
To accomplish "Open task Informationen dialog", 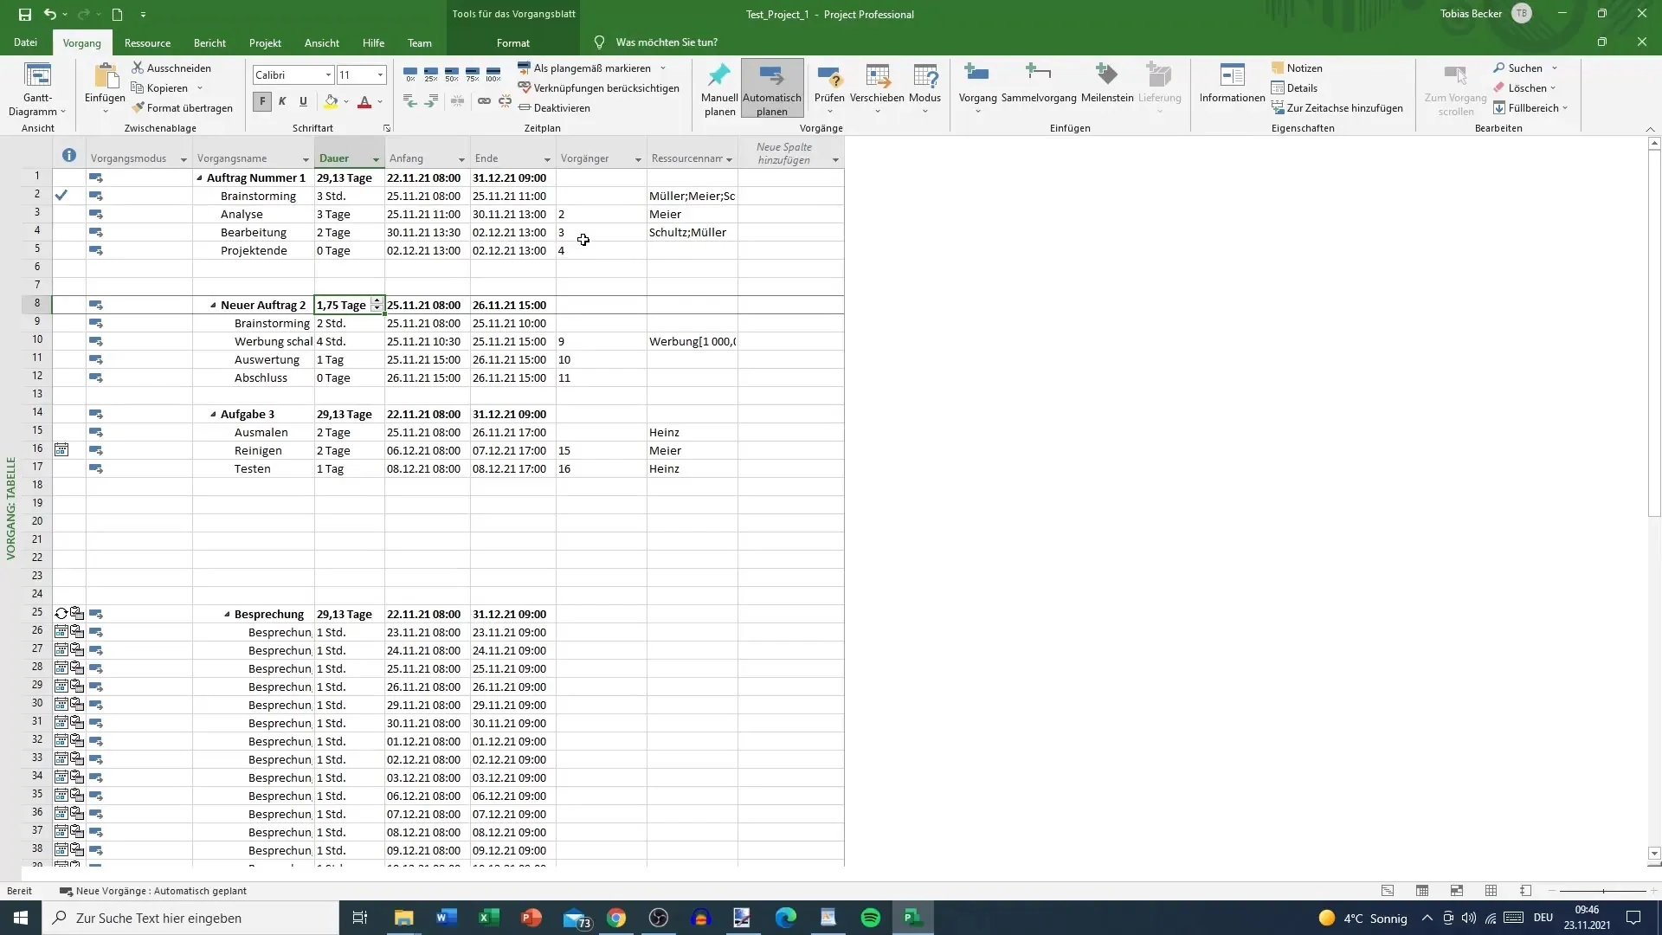I will tap(1232, 83).
